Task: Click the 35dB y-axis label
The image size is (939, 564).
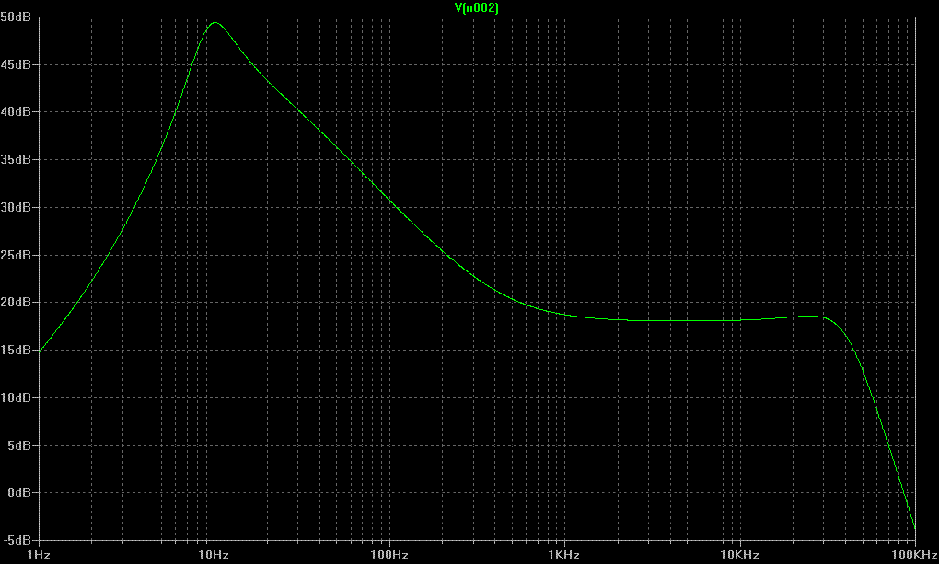Action: (16, 160)
